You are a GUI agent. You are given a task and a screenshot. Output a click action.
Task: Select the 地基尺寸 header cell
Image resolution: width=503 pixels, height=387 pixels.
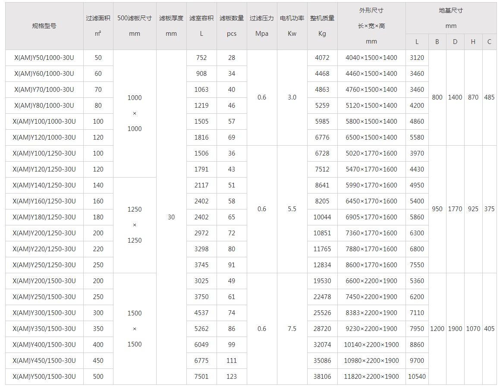451,18
